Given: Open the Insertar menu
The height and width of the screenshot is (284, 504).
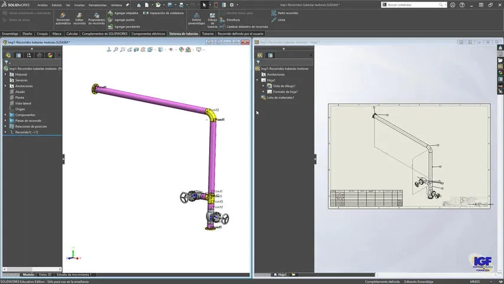Looking at the screenshot, I should (x=79, y=5).
